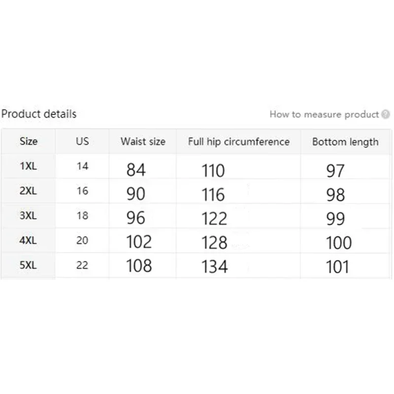Open the How to measure product link
394x394 pixels.
tap(324, 114)
